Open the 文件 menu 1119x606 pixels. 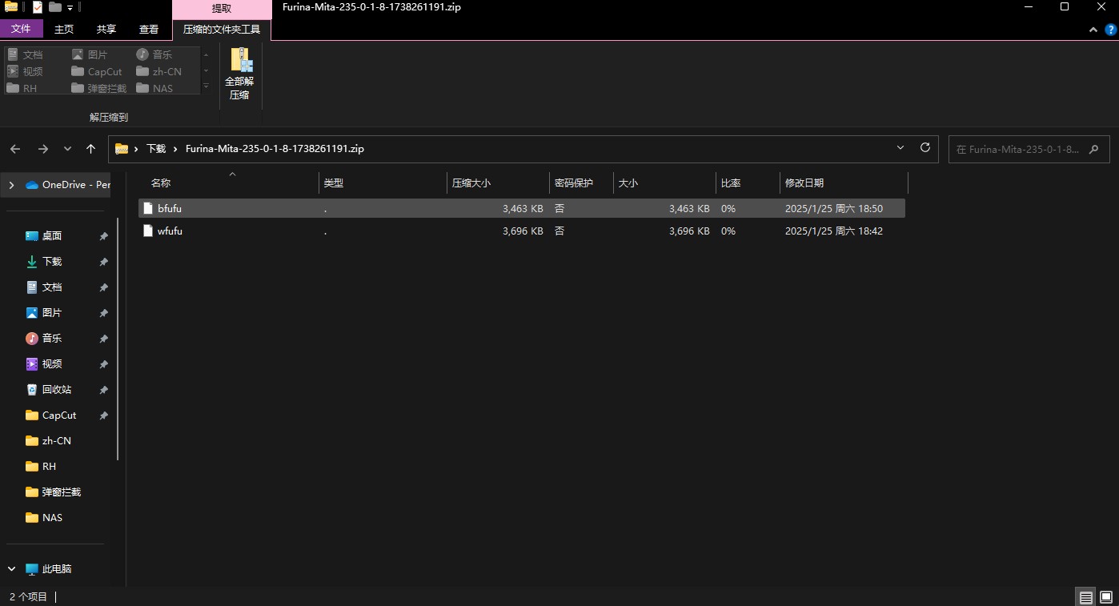[22, 29]
